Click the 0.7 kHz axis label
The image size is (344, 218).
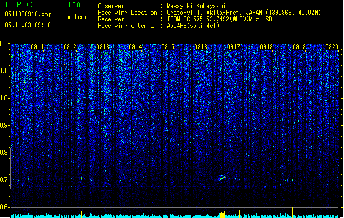[5, 180]
